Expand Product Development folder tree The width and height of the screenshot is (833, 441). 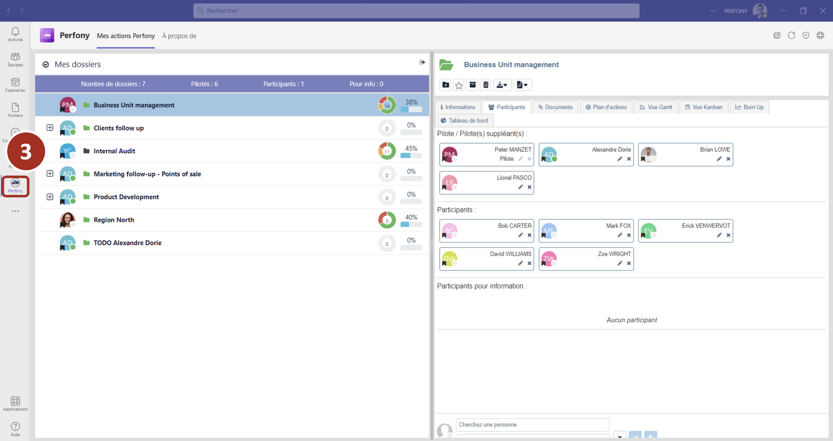(50, 197)
